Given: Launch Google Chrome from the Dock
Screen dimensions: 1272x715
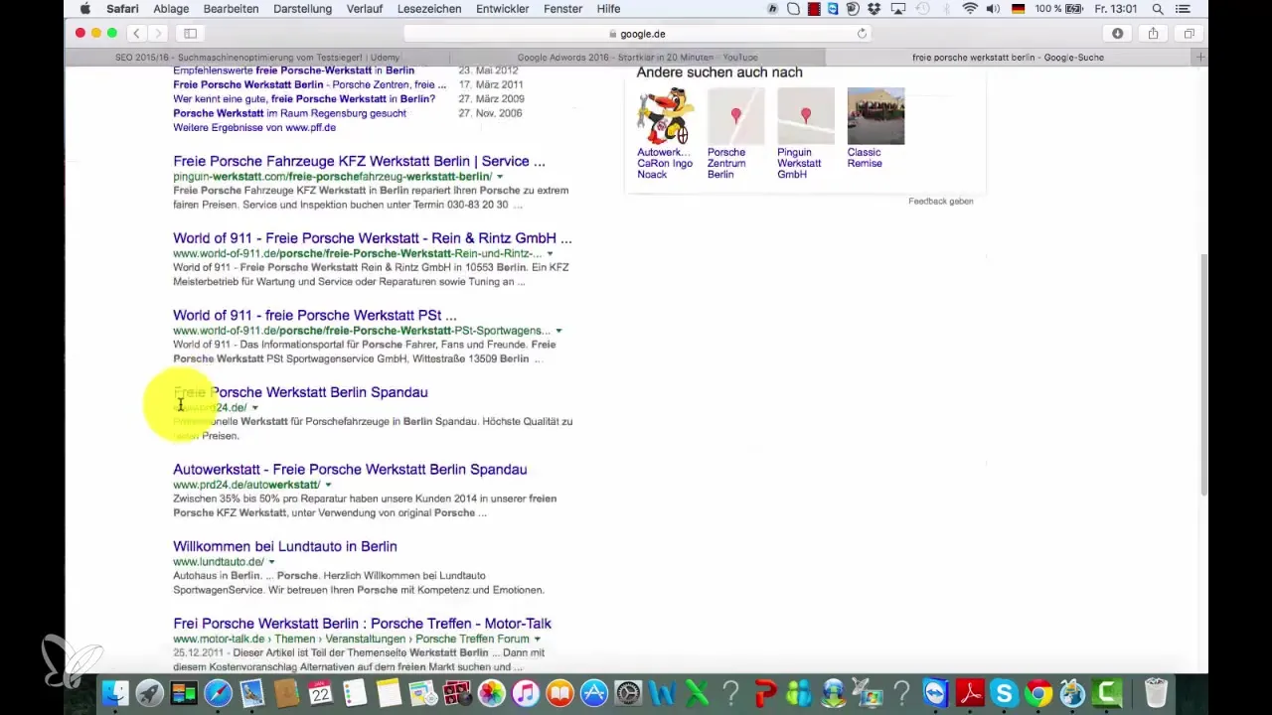Looking at the screenshot, I should click(1039, 692).
